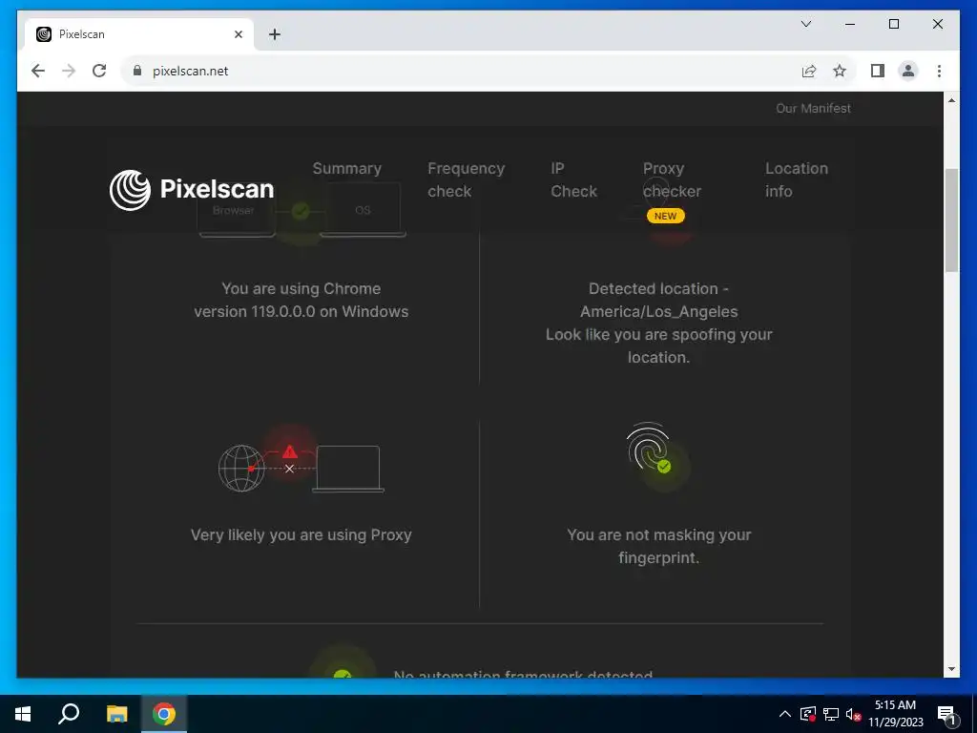
Task: Open Chrome three-dot menu
Action: coord(939,71)
